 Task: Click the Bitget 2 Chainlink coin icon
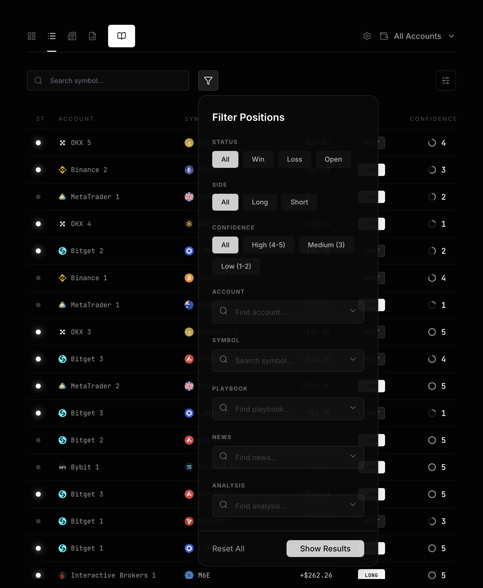[x=189, y=251]
